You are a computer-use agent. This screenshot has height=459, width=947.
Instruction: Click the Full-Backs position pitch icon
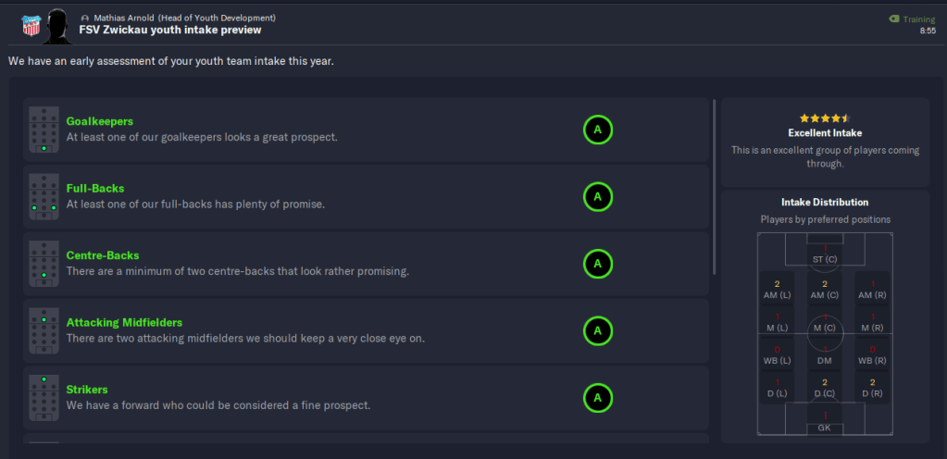[44, 196]
